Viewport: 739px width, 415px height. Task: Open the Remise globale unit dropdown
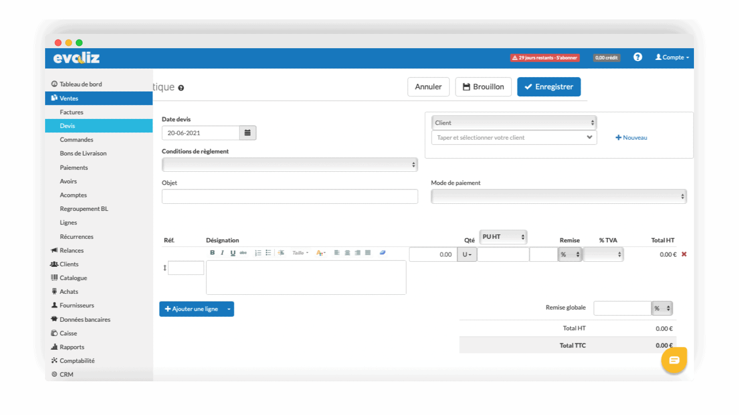click(662, 308)
